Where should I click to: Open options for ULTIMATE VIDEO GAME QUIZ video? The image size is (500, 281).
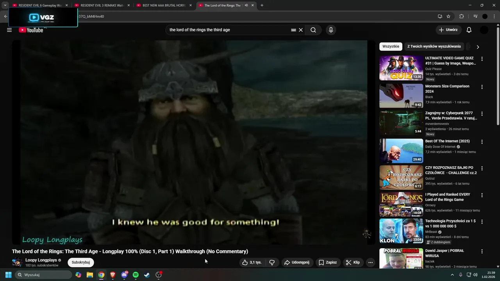coord(482,59)
